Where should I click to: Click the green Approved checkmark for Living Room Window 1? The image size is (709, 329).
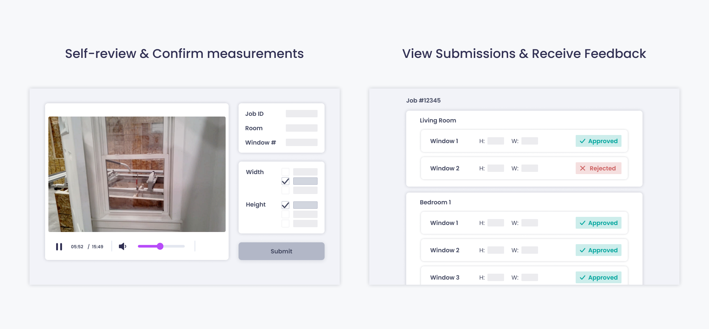[x=583, y=141]
